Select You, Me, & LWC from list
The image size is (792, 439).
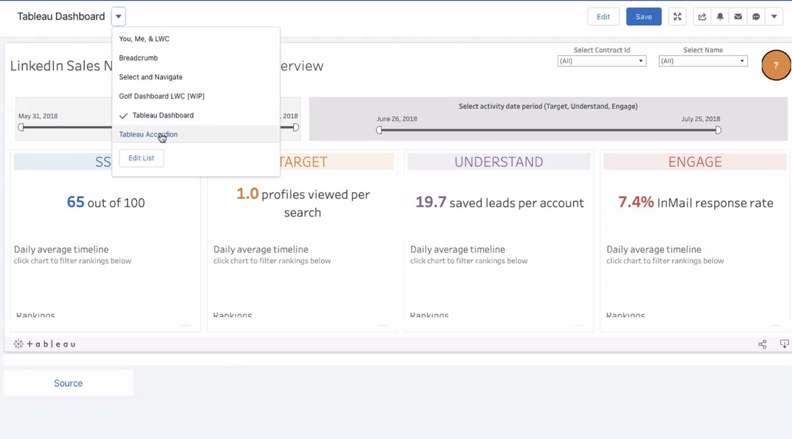pyautogui.click(x=196, y=39)
